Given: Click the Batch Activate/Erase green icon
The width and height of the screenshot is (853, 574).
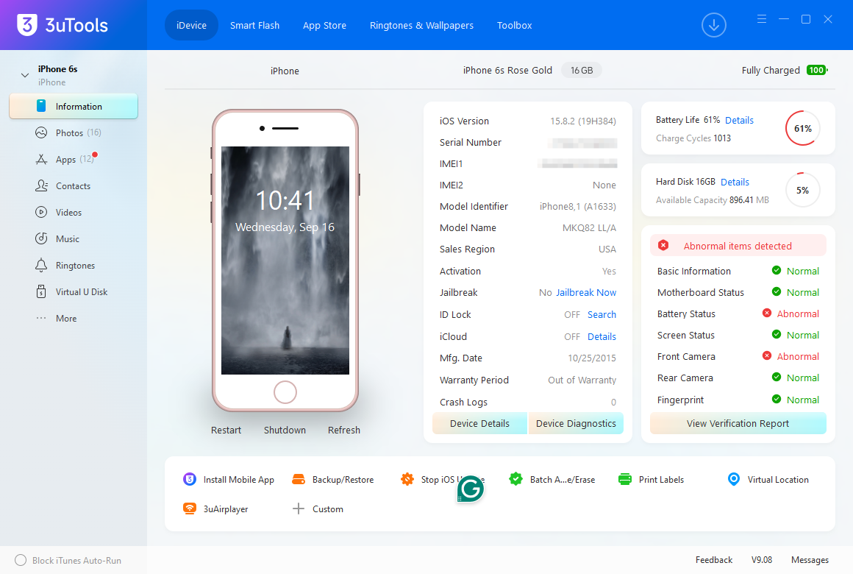Looking at the screenshot, I should 515,479.
